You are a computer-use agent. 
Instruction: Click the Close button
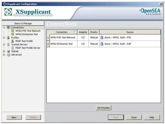tap(134, 117)
